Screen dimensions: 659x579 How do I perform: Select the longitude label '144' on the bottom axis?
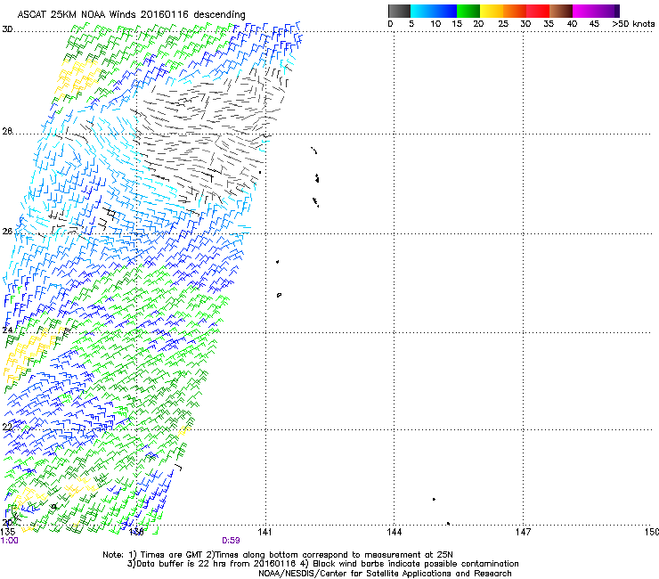tap(394, 532)
